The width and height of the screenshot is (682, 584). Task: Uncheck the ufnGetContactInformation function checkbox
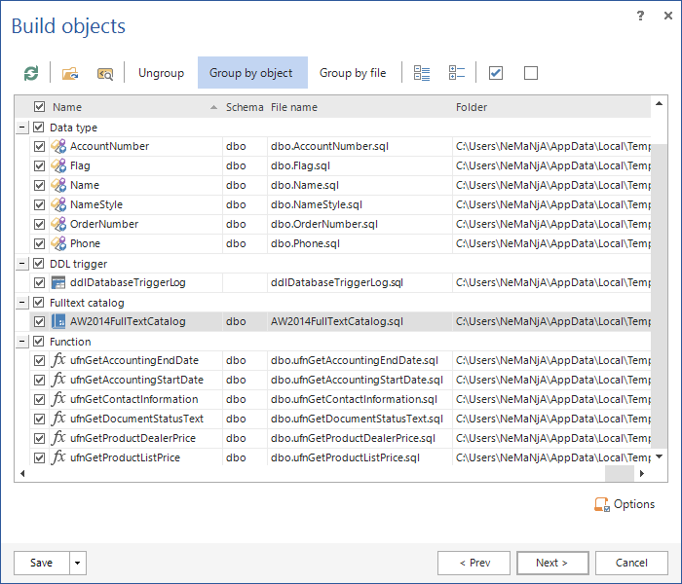40,399
